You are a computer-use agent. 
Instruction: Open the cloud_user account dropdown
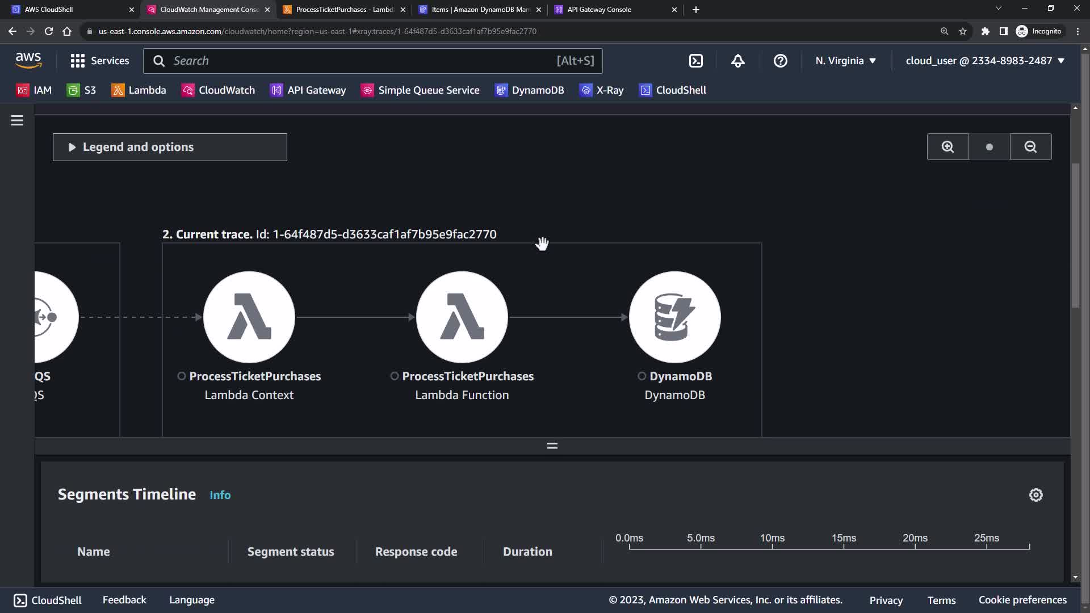984,61
